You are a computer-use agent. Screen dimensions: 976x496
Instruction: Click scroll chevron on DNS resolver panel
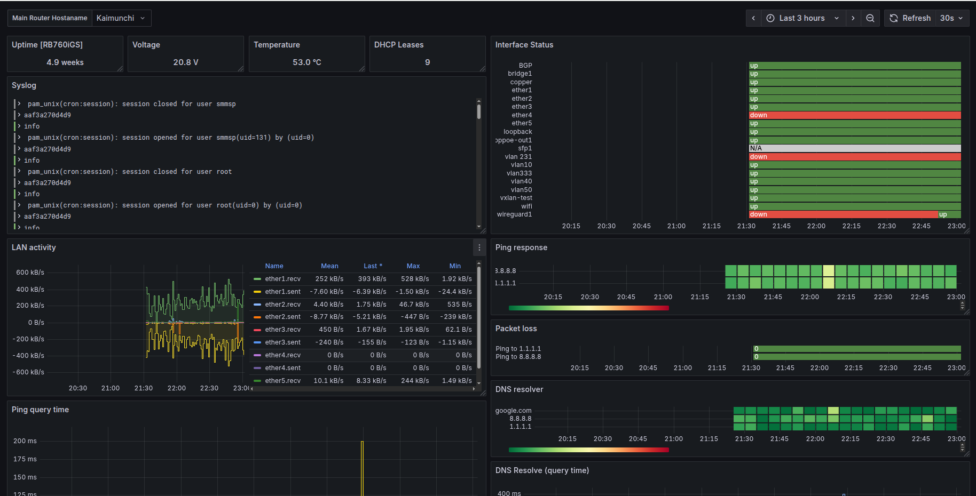click(962, 447)
